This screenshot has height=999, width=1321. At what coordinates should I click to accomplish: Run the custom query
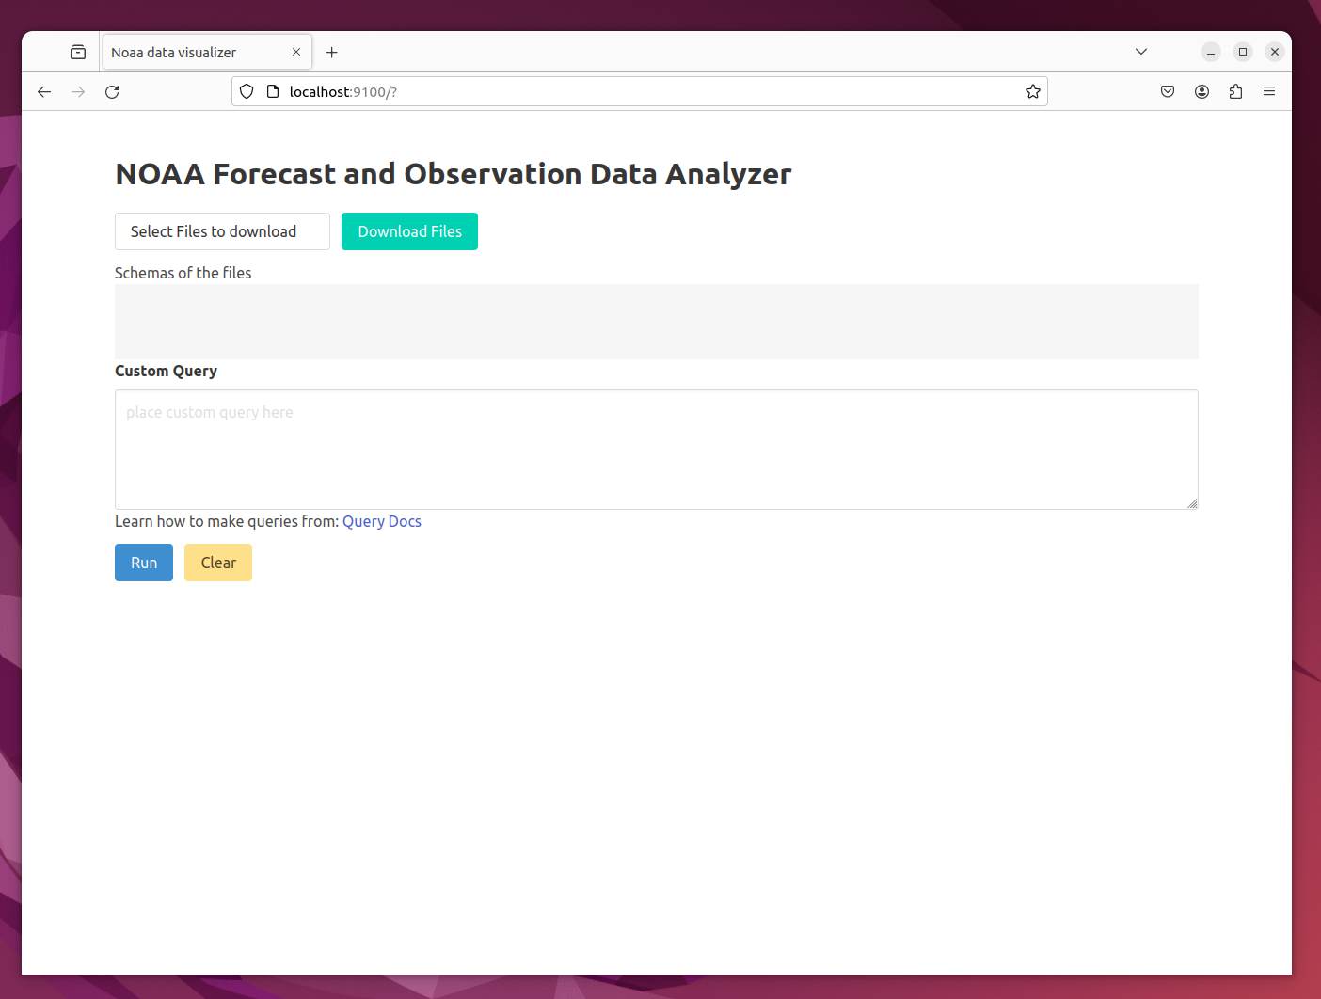pos(144,563)
